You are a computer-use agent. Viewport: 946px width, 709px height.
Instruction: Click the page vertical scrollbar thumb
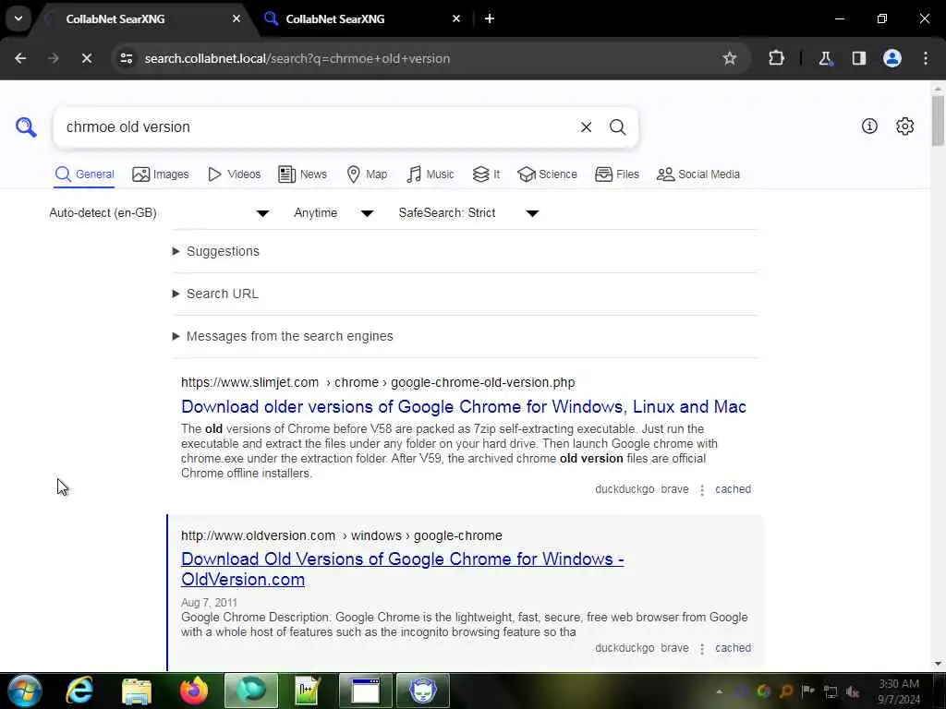(938, 121)
